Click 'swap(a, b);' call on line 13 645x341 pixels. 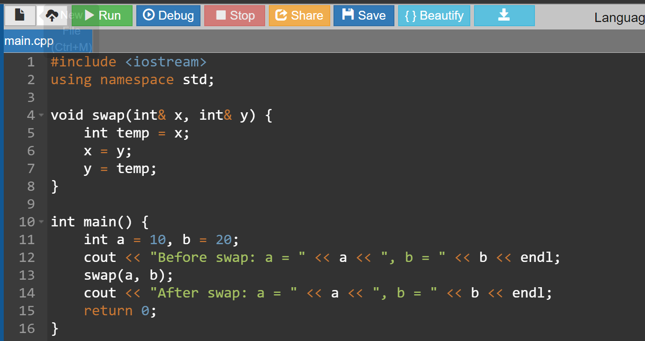[129, 275]
